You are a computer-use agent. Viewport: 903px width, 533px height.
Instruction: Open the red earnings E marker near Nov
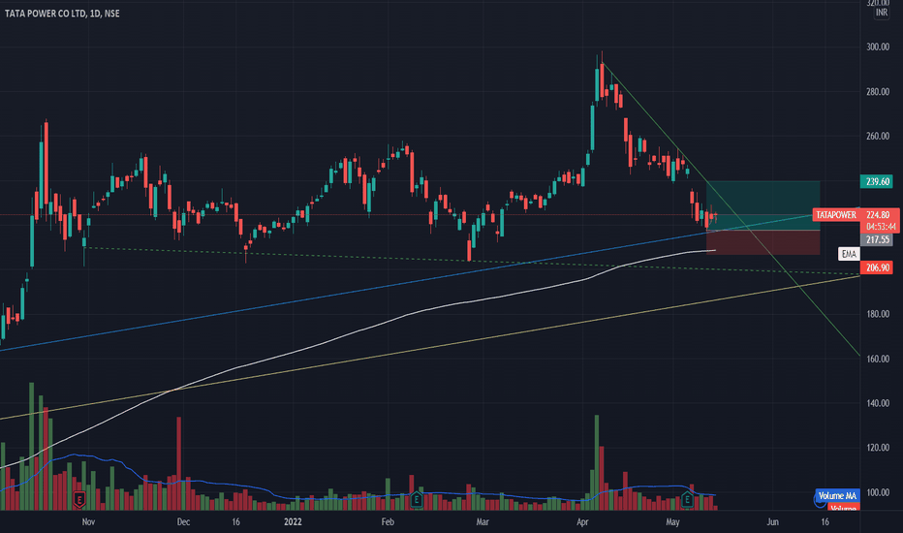point(78,499)
